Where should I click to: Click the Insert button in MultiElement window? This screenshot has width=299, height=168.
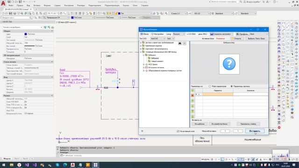click(255, 131)
